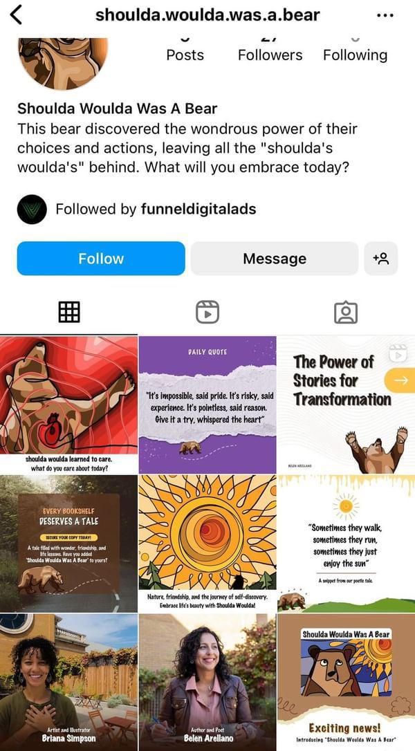Switch to the Reels tab
Image resolution: width=415 pixels, height=751 pixels.
tap(207, 312)
